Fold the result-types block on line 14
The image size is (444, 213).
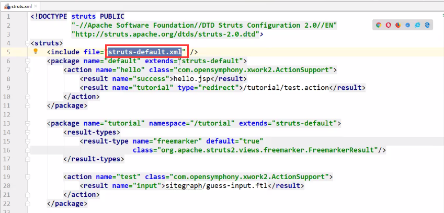(x=28, y=132)
